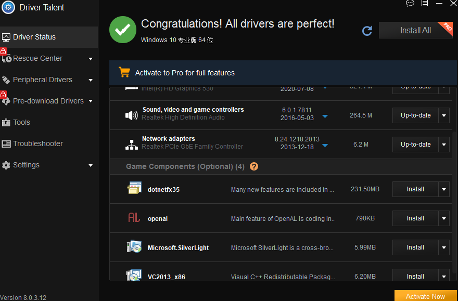The image size is (458, 301).
Task: Click the Activate Now button
Action: (425, 296)
